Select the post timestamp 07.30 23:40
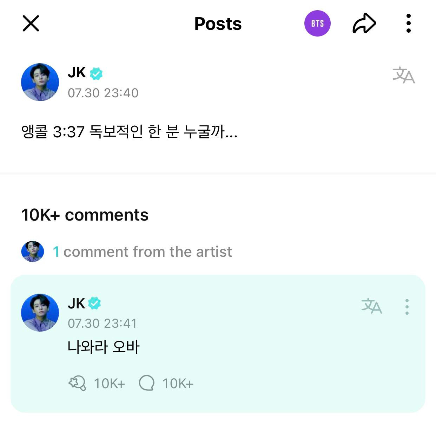This screenshot has height=425, width=436. [x=104, y=93]
